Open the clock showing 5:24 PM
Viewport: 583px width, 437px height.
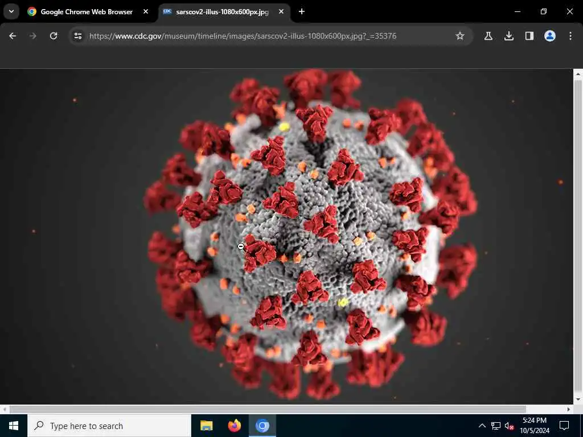tap(535, 426)
